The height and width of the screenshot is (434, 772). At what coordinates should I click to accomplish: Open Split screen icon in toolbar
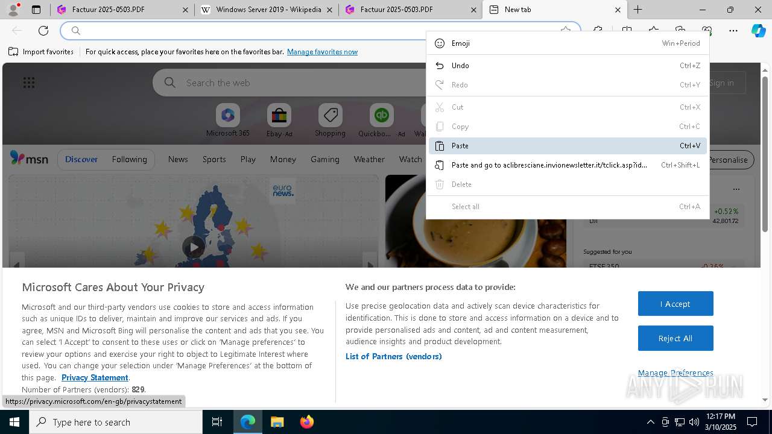627,31
